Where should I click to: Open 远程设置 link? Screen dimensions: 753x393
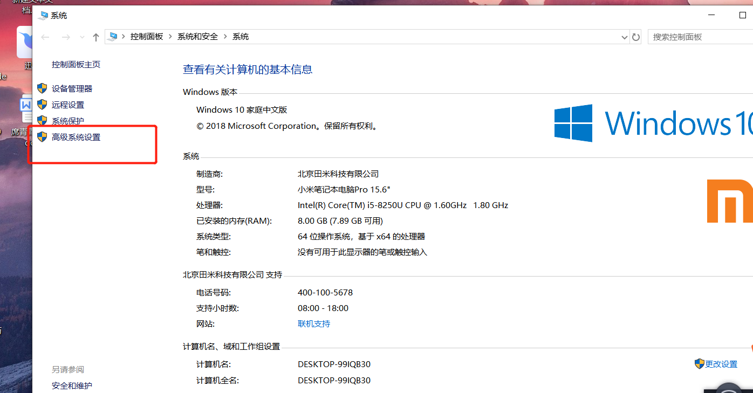point(68,105)
